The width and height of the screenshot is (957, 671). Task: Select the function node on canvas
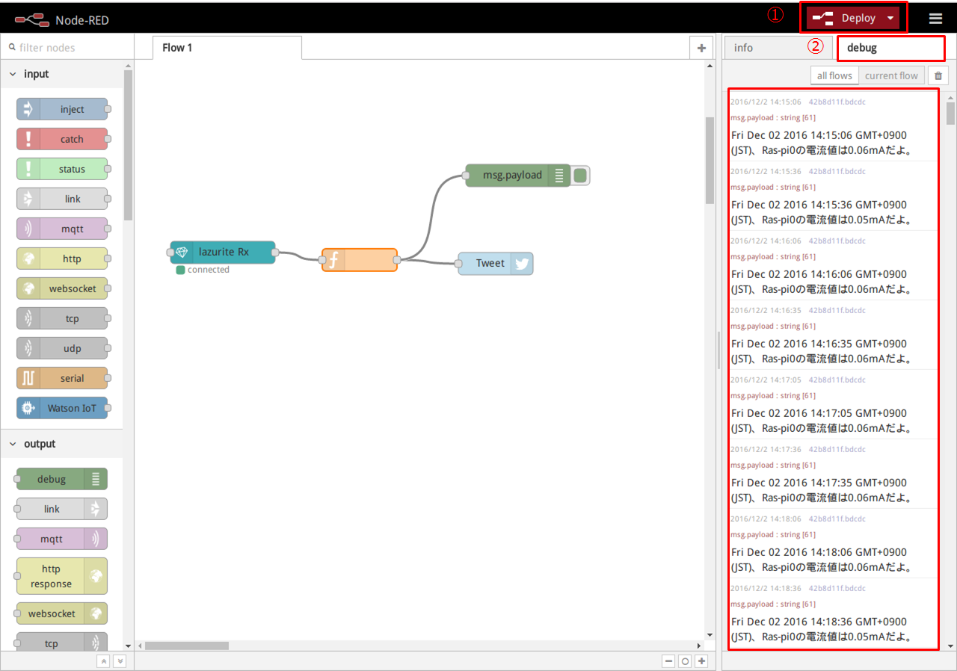[x=360, y=260]
